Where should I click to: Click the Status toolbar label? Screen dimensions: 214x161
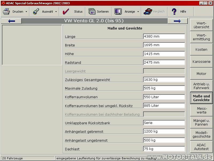78,12
